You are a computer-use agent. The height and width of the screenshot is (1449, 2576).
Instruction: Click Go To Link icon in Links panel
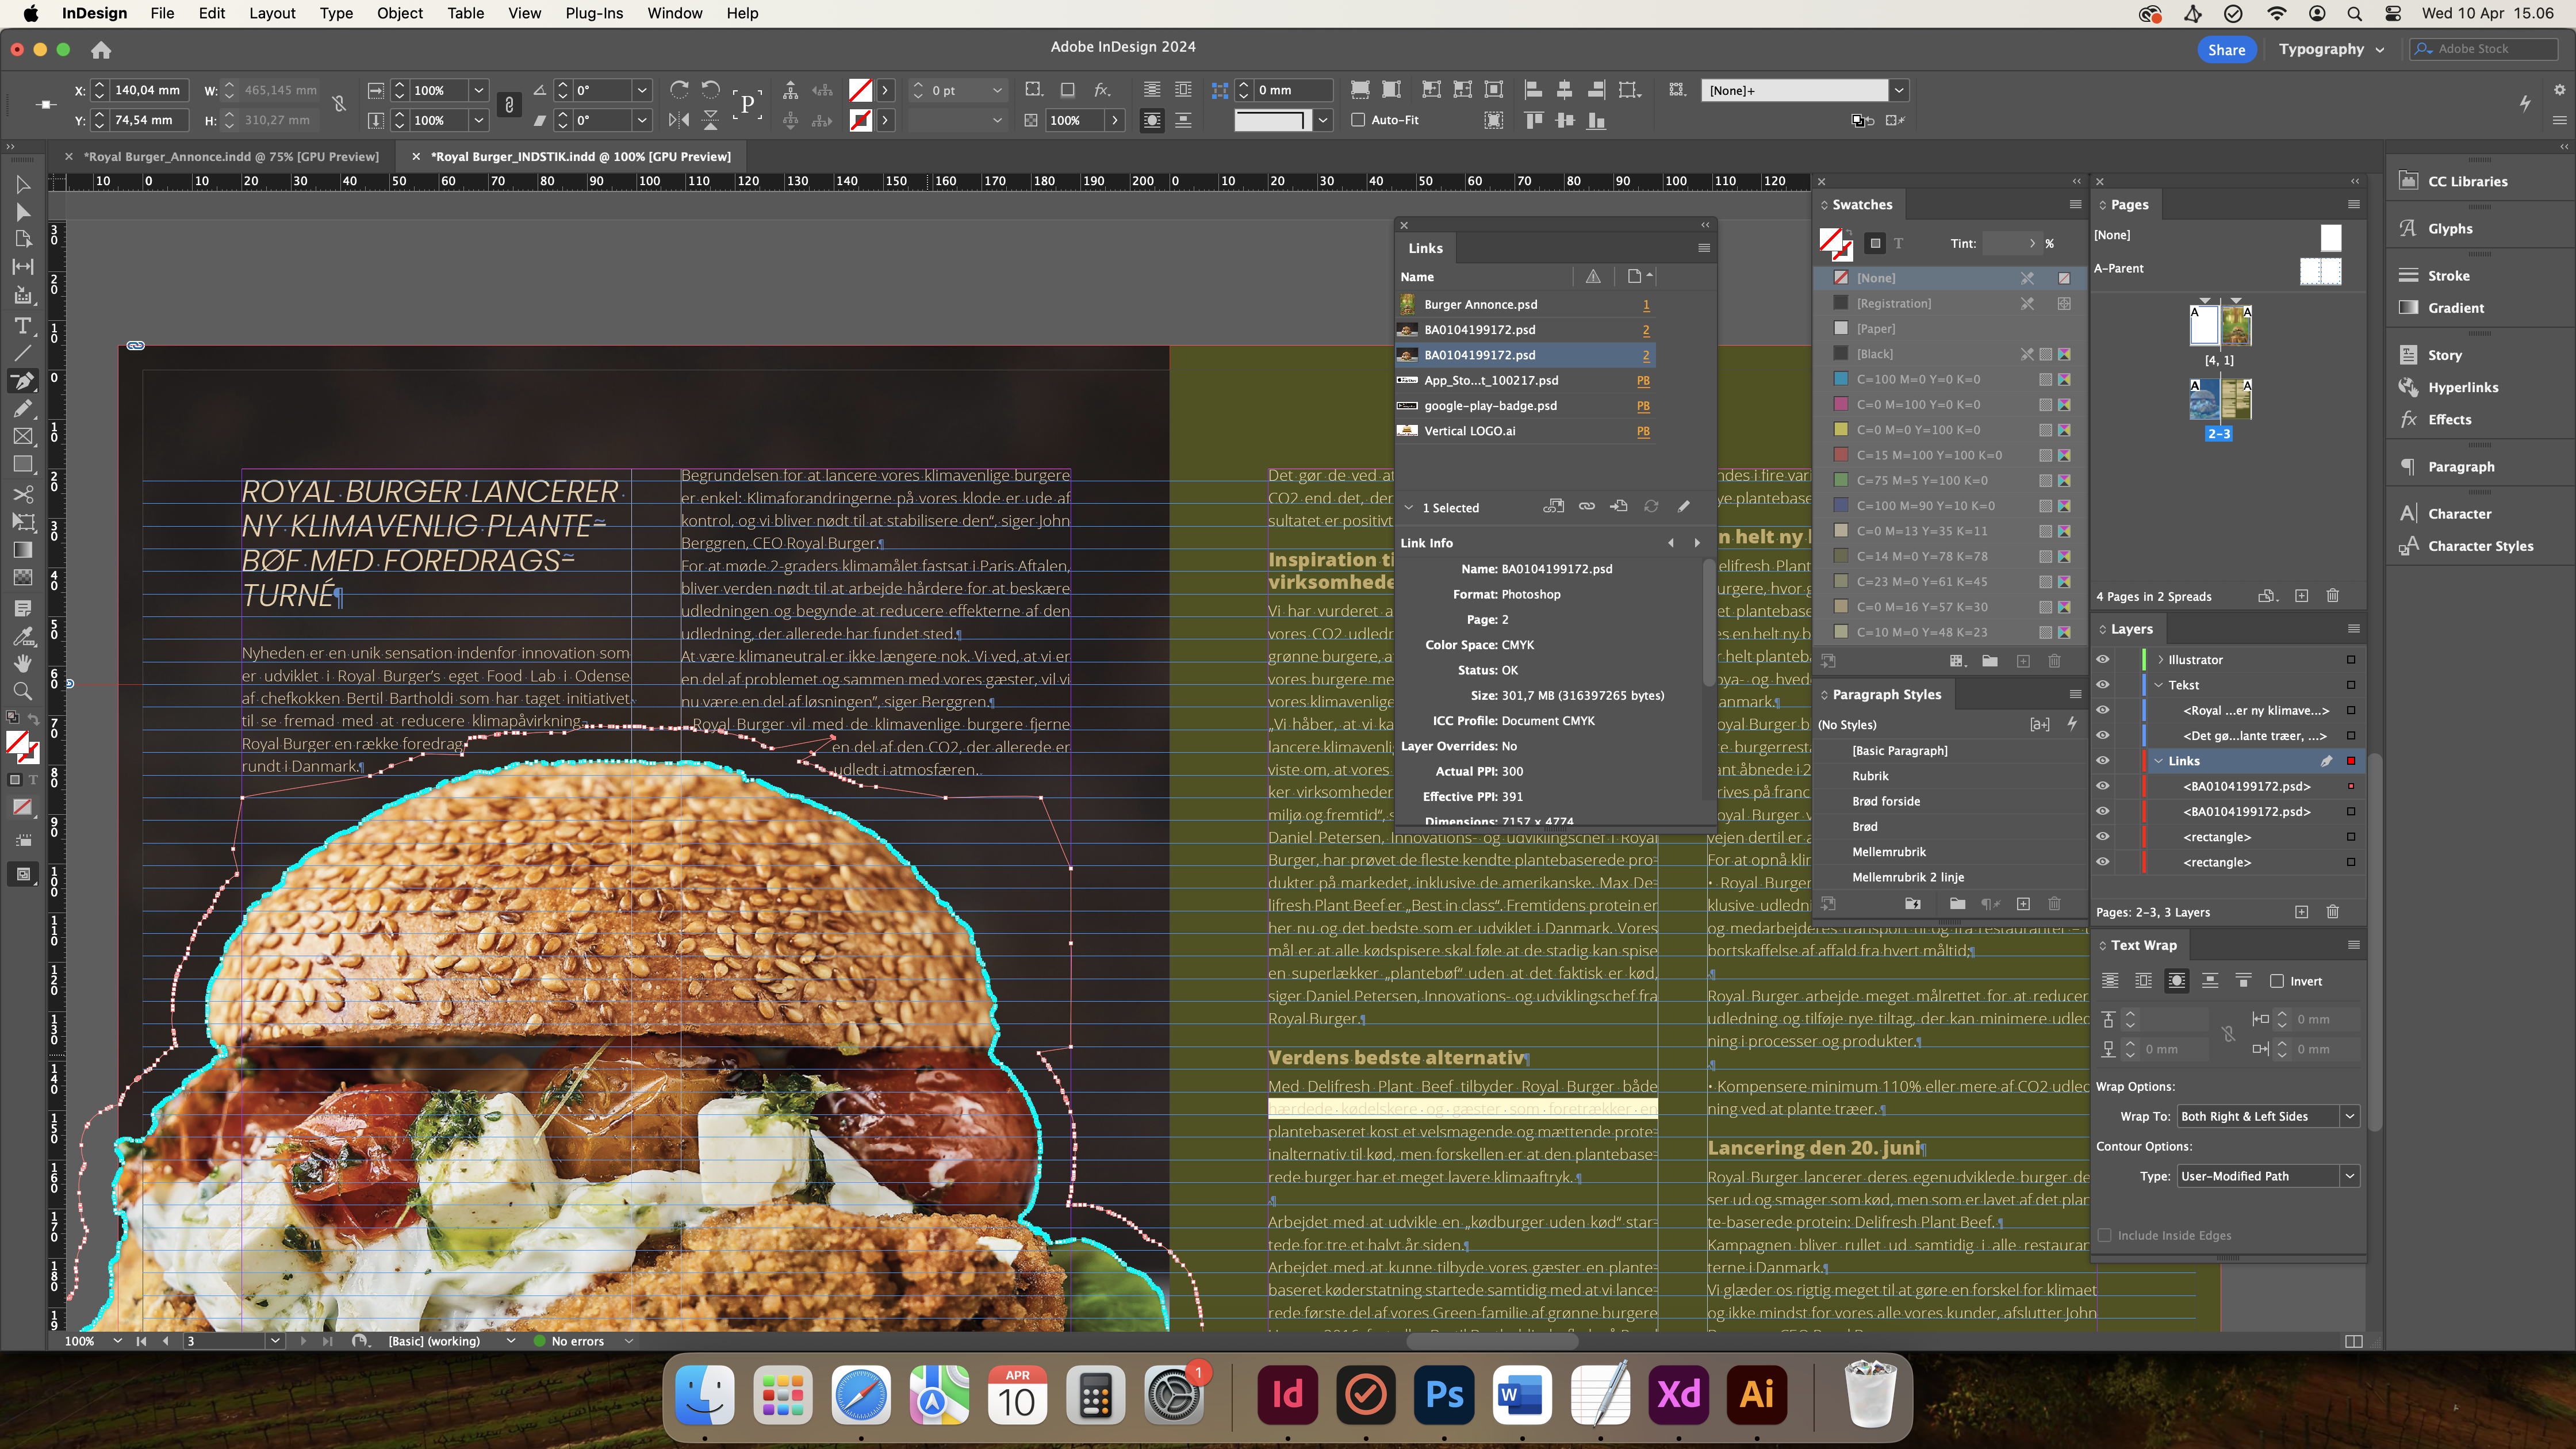[1618, 507]
